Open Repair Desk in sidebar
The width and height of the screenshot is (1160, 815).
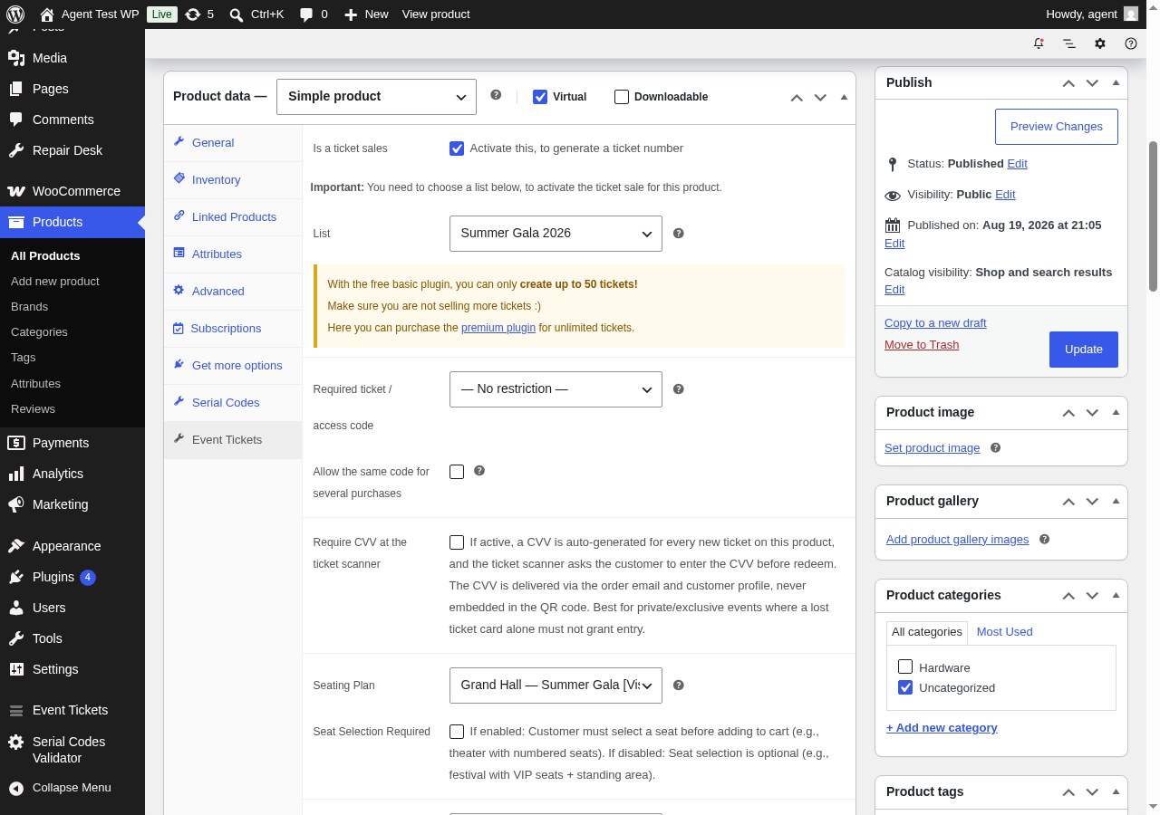point(72,150)
